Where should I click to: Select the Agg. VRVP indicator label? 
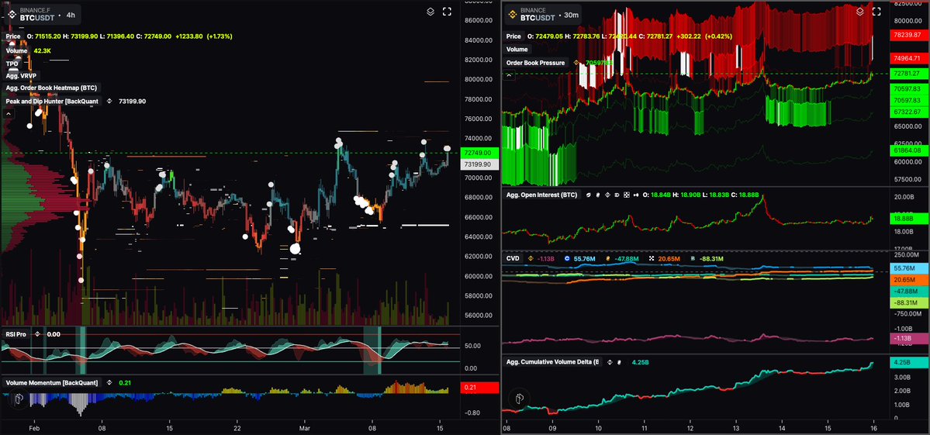click(22, 75)
